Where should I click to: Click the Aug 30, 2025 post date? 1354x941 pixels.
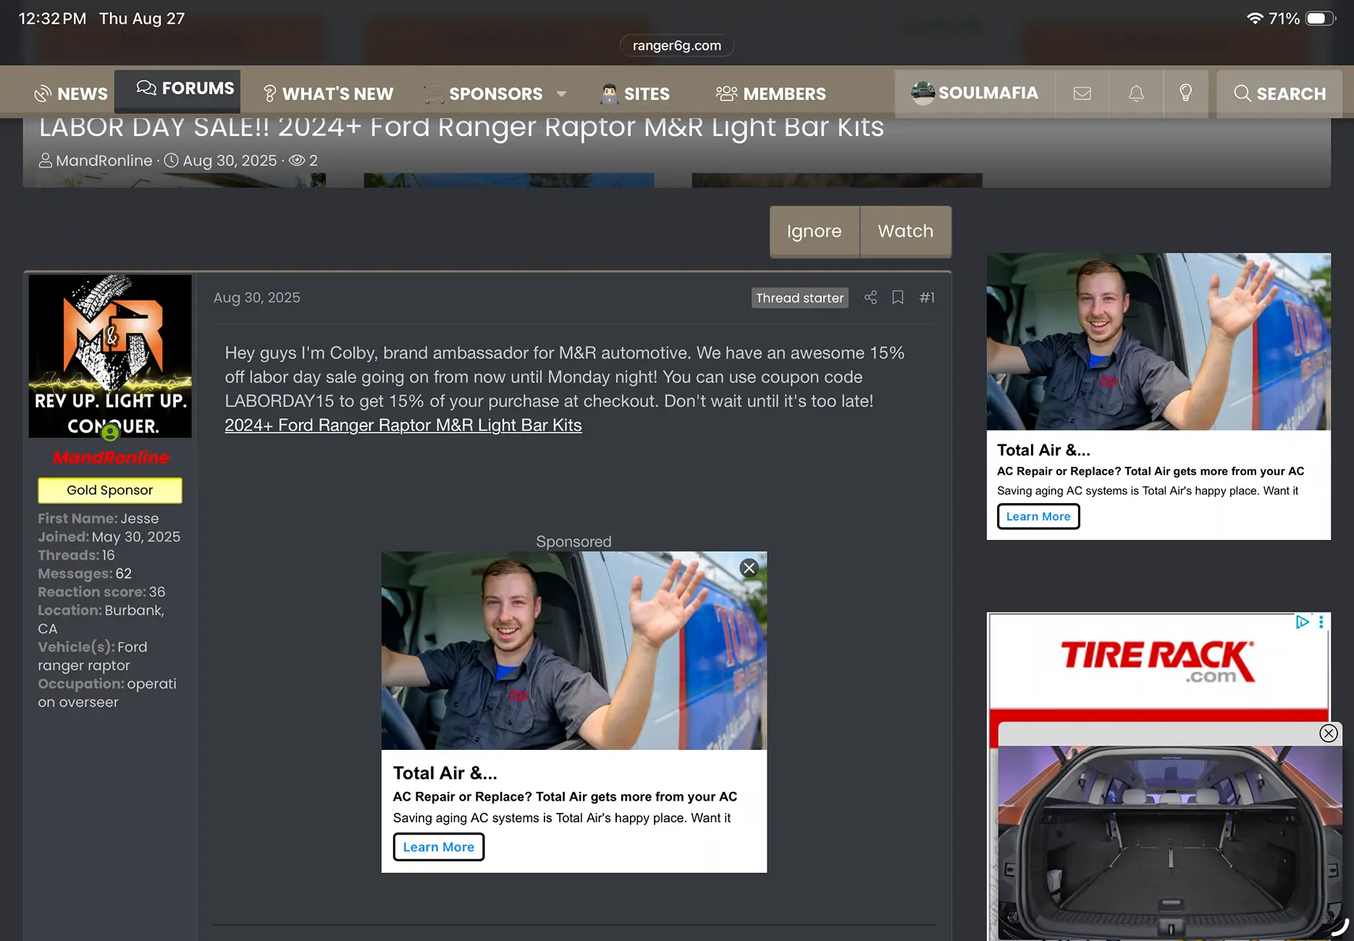[x=257, y=298]
